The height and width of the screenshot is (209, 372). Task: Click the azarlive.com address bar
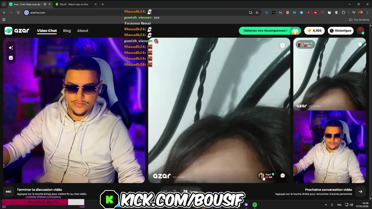tap(137, 12)
